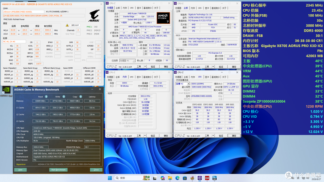Open the DIMM module dropdown in HWiNFO

point(23,12)
